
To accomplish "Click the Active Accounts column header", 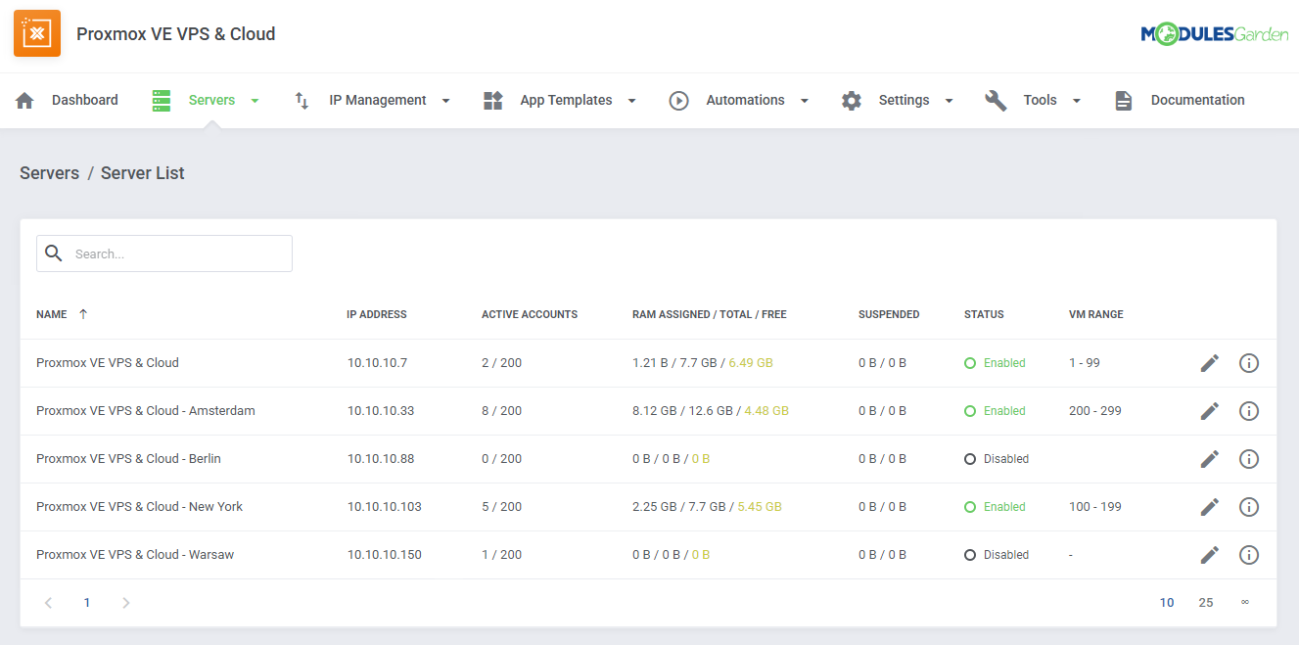I will coord(530,314).
